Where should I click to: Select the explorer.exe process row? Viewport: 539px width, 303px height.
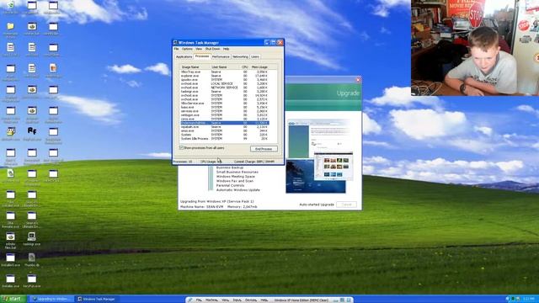[225, 76]
